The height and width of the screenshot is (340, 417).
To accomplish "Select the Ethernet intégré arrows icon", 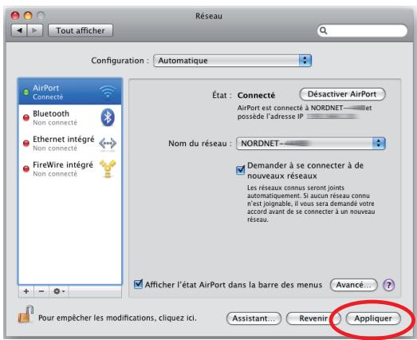I will tap(108, 144).
